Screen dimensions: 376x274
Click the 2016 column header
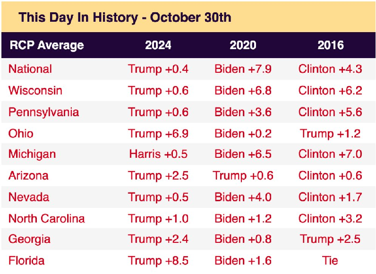pyautogui.click(x=330, y=45)
